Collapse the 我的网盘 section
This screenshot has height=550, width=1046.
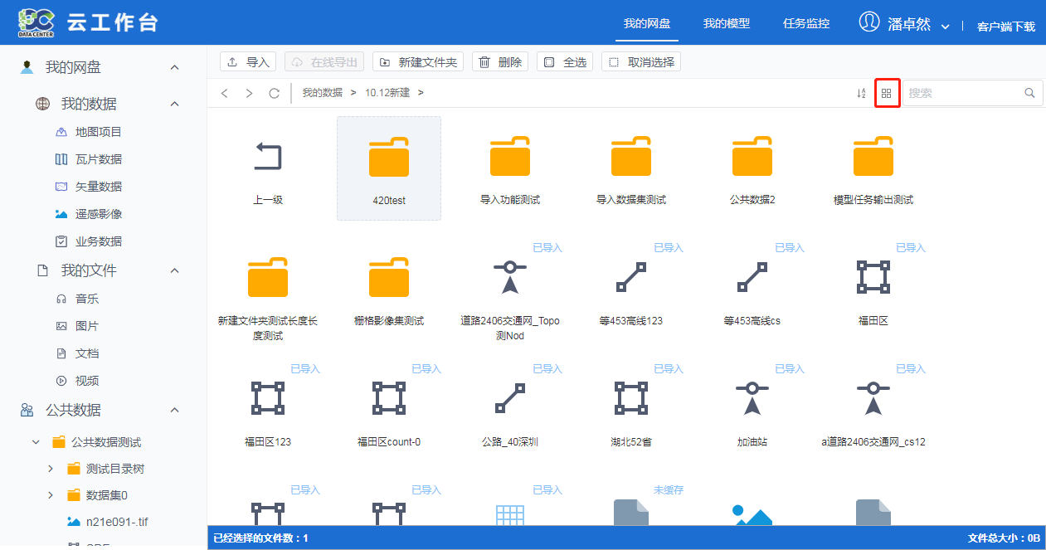pos(174,67)
